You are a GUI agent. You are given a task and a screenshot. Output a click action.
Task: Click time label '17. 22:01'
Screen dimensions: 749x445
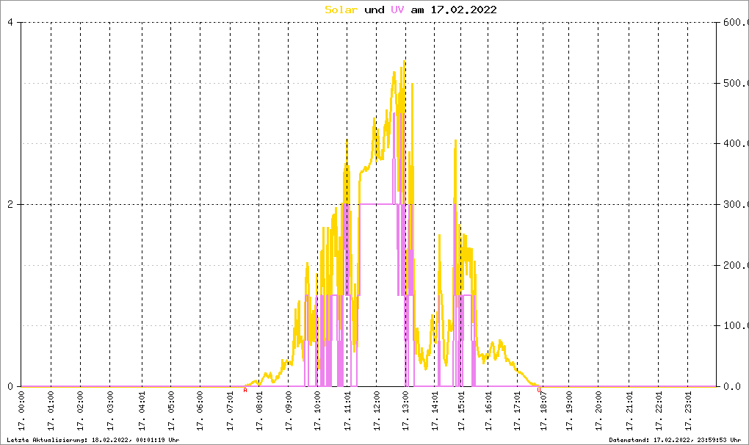tap(659, 411)
